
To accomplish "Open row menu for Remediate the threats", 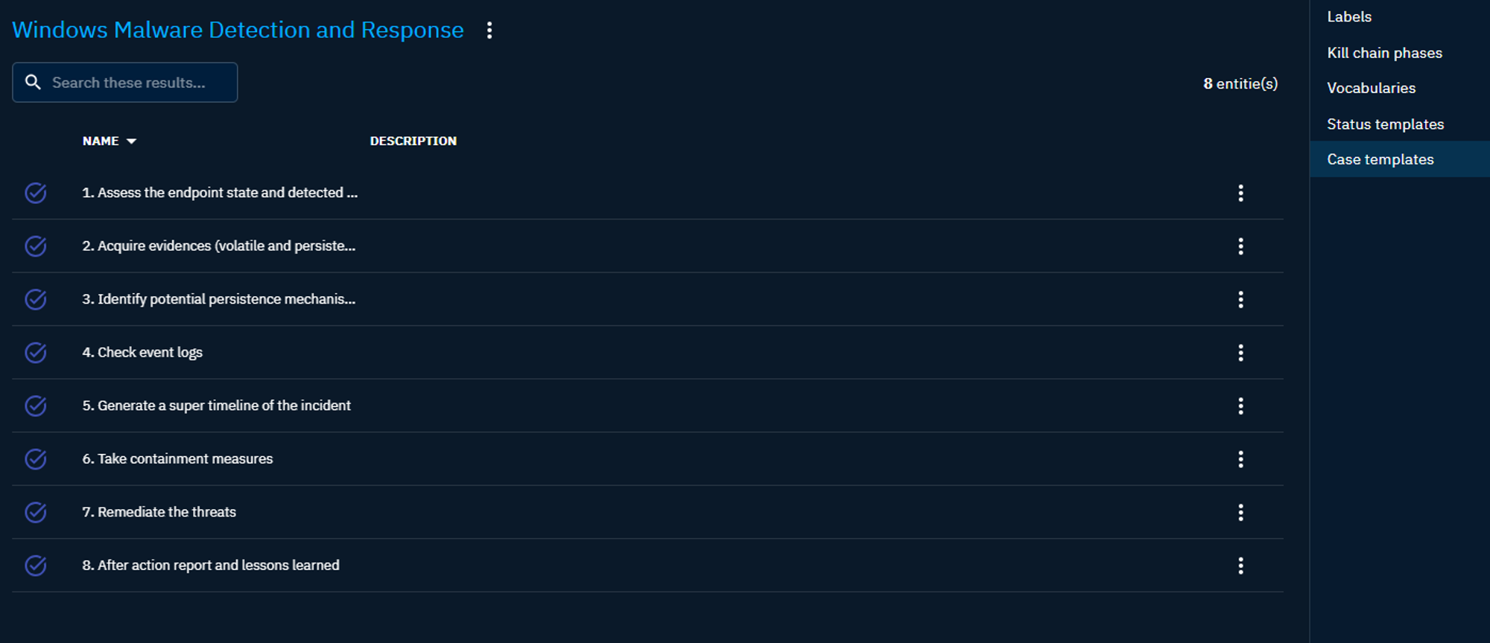I will coord(1240,513).
